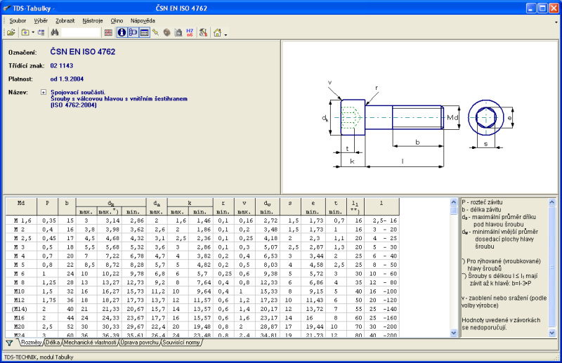
Task: Select the M 6 row label
Action: tap(19, 274)
